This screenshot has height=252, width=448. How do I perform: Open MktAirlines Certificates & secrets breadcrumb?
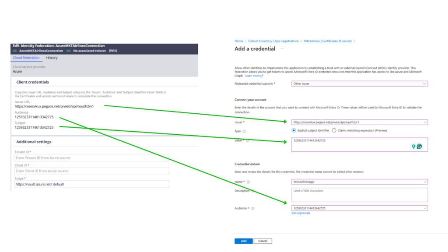click(327, 41)
